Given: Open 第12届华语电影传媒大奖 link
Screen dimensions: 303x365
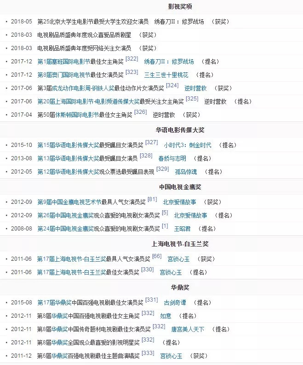Looking at the screenshot, I should tap(68, 172).
